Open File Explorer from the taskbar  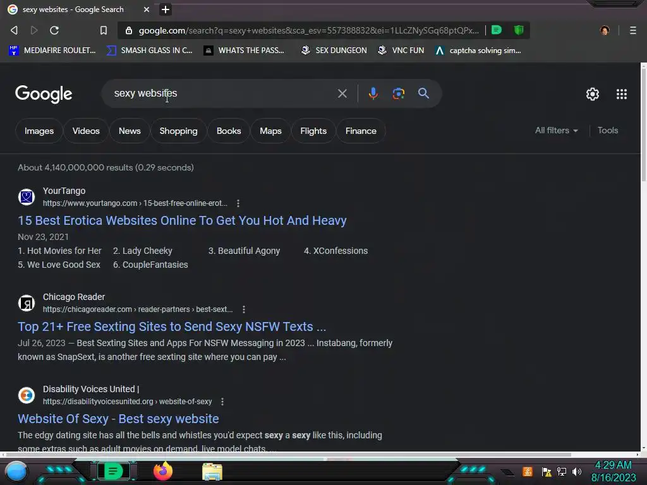pos(212,472)
